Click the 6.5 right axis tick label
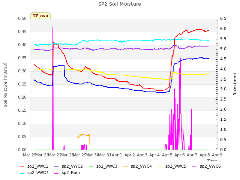This screenshot has width=240, height=180. click(x=223, y=19)
